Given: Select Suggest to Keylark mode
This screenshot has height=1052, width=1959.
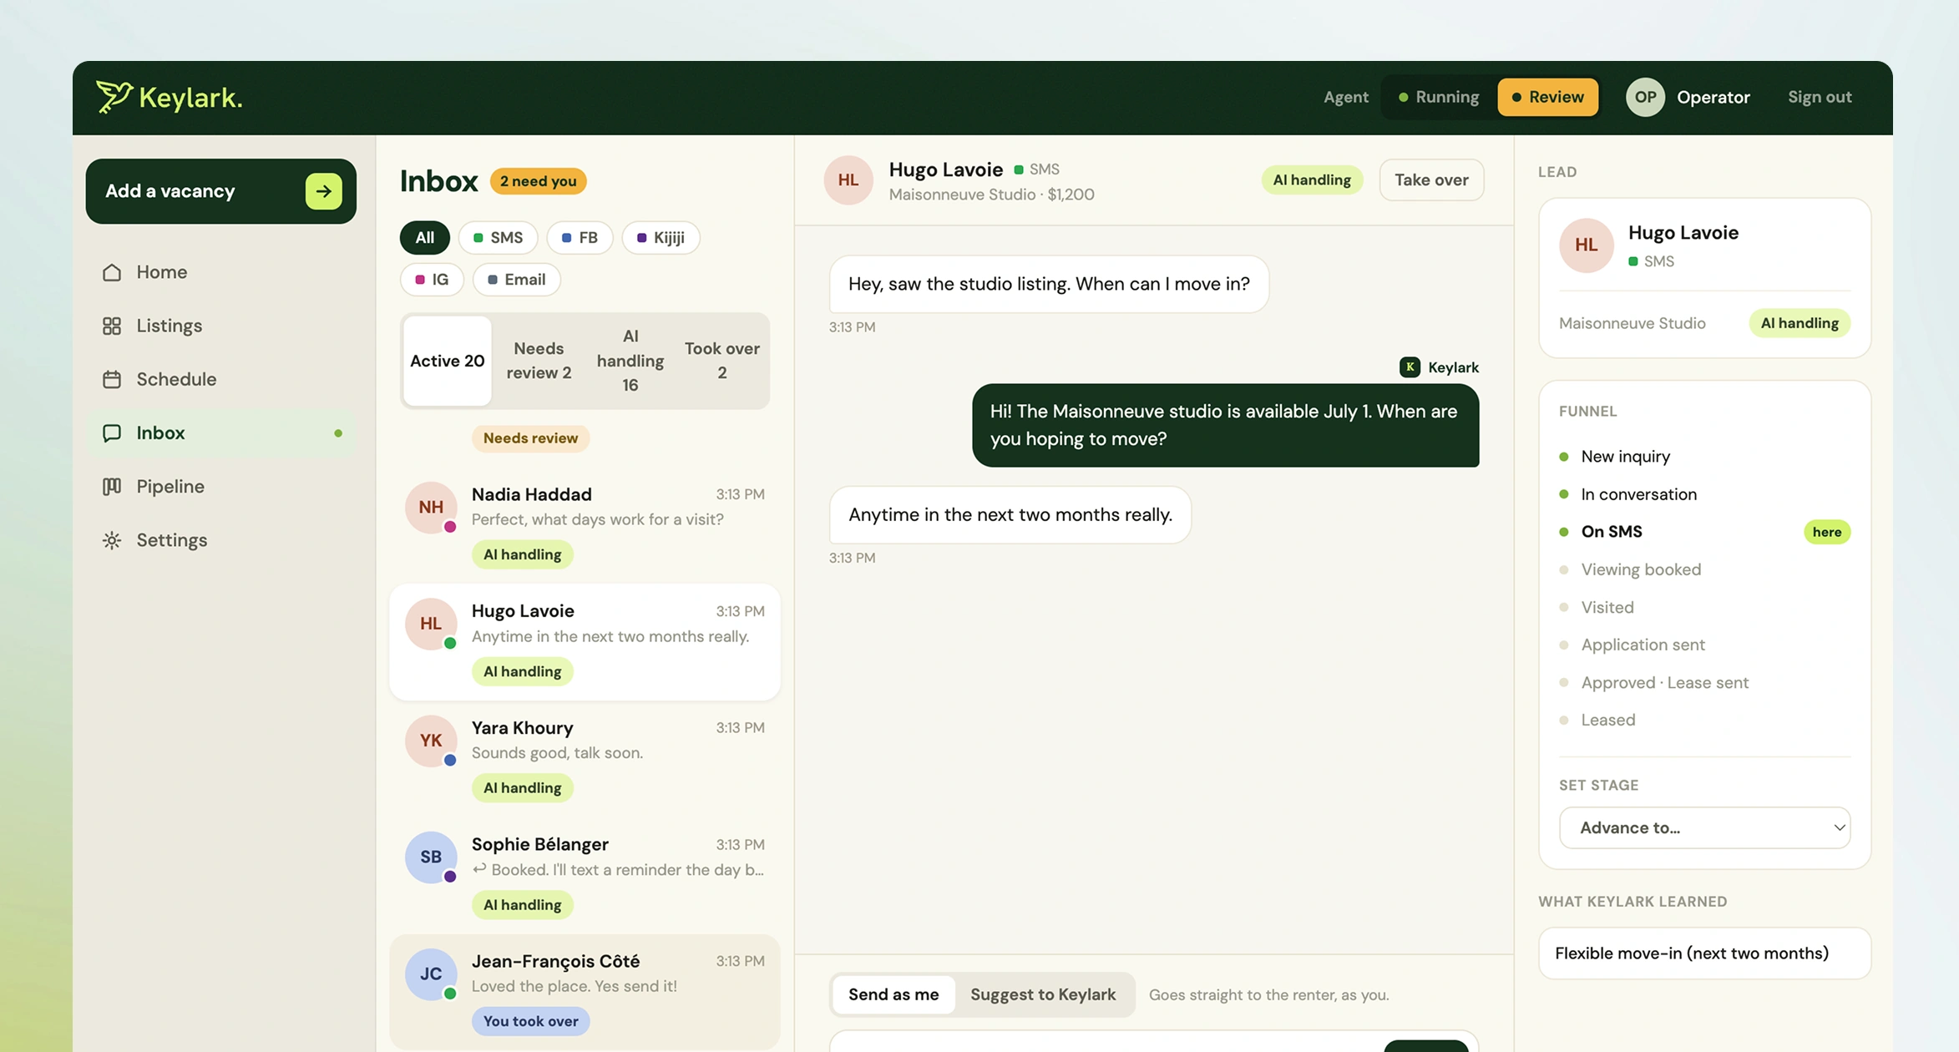Looking at the screenshot, I should (x=1043, y=994).
